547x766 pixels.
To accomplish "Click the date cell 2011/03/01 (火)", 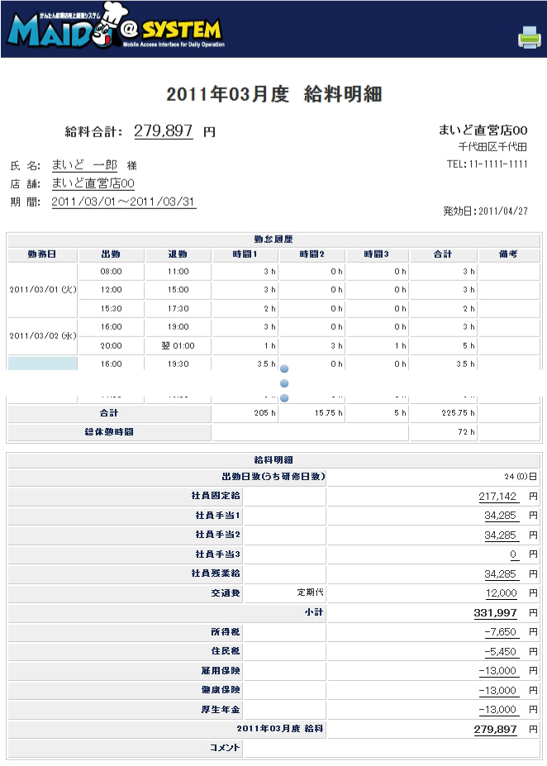I will (x=43, y=290).
